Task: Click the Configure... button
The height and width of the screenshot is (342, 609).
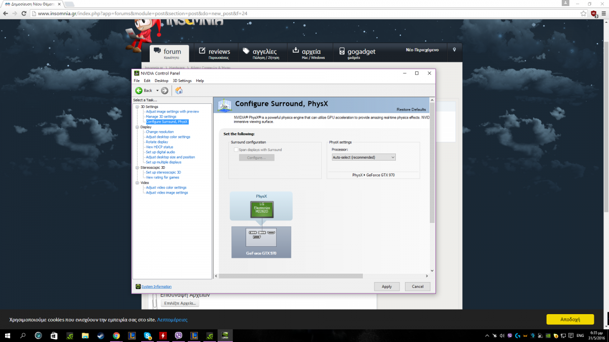Action: [256, 158]
